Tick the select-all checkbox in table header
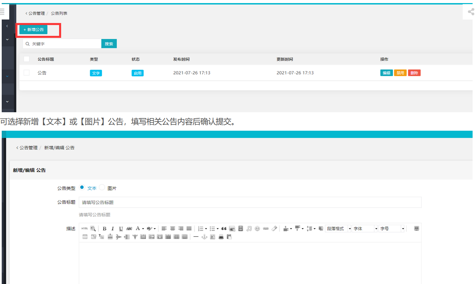 coord(26,59)
